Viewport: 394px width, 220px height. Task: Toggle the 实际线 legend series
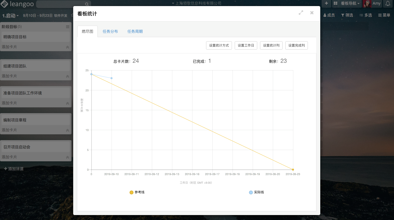[256, 192]
